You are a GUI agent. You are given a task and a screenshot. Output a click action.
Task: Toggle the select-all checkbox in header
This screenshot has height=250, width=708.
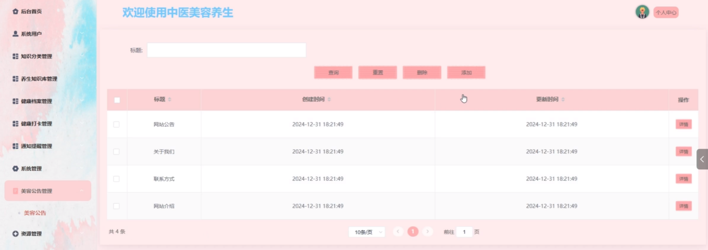pos(117,100)
